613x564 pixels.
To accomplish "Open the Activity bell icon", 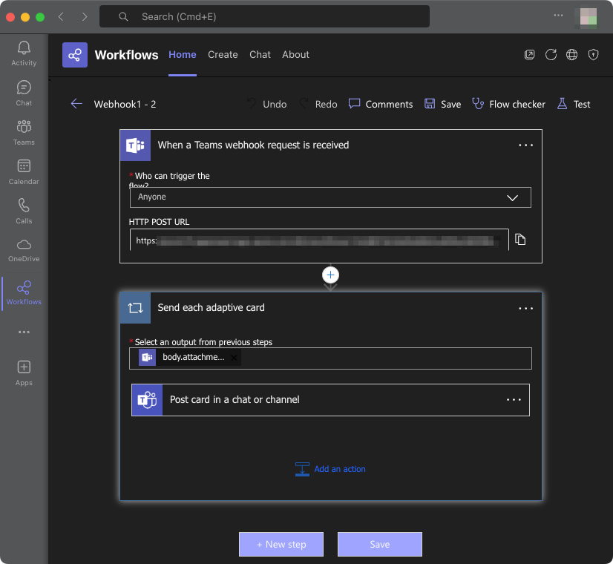I will [x=24, y=53].
